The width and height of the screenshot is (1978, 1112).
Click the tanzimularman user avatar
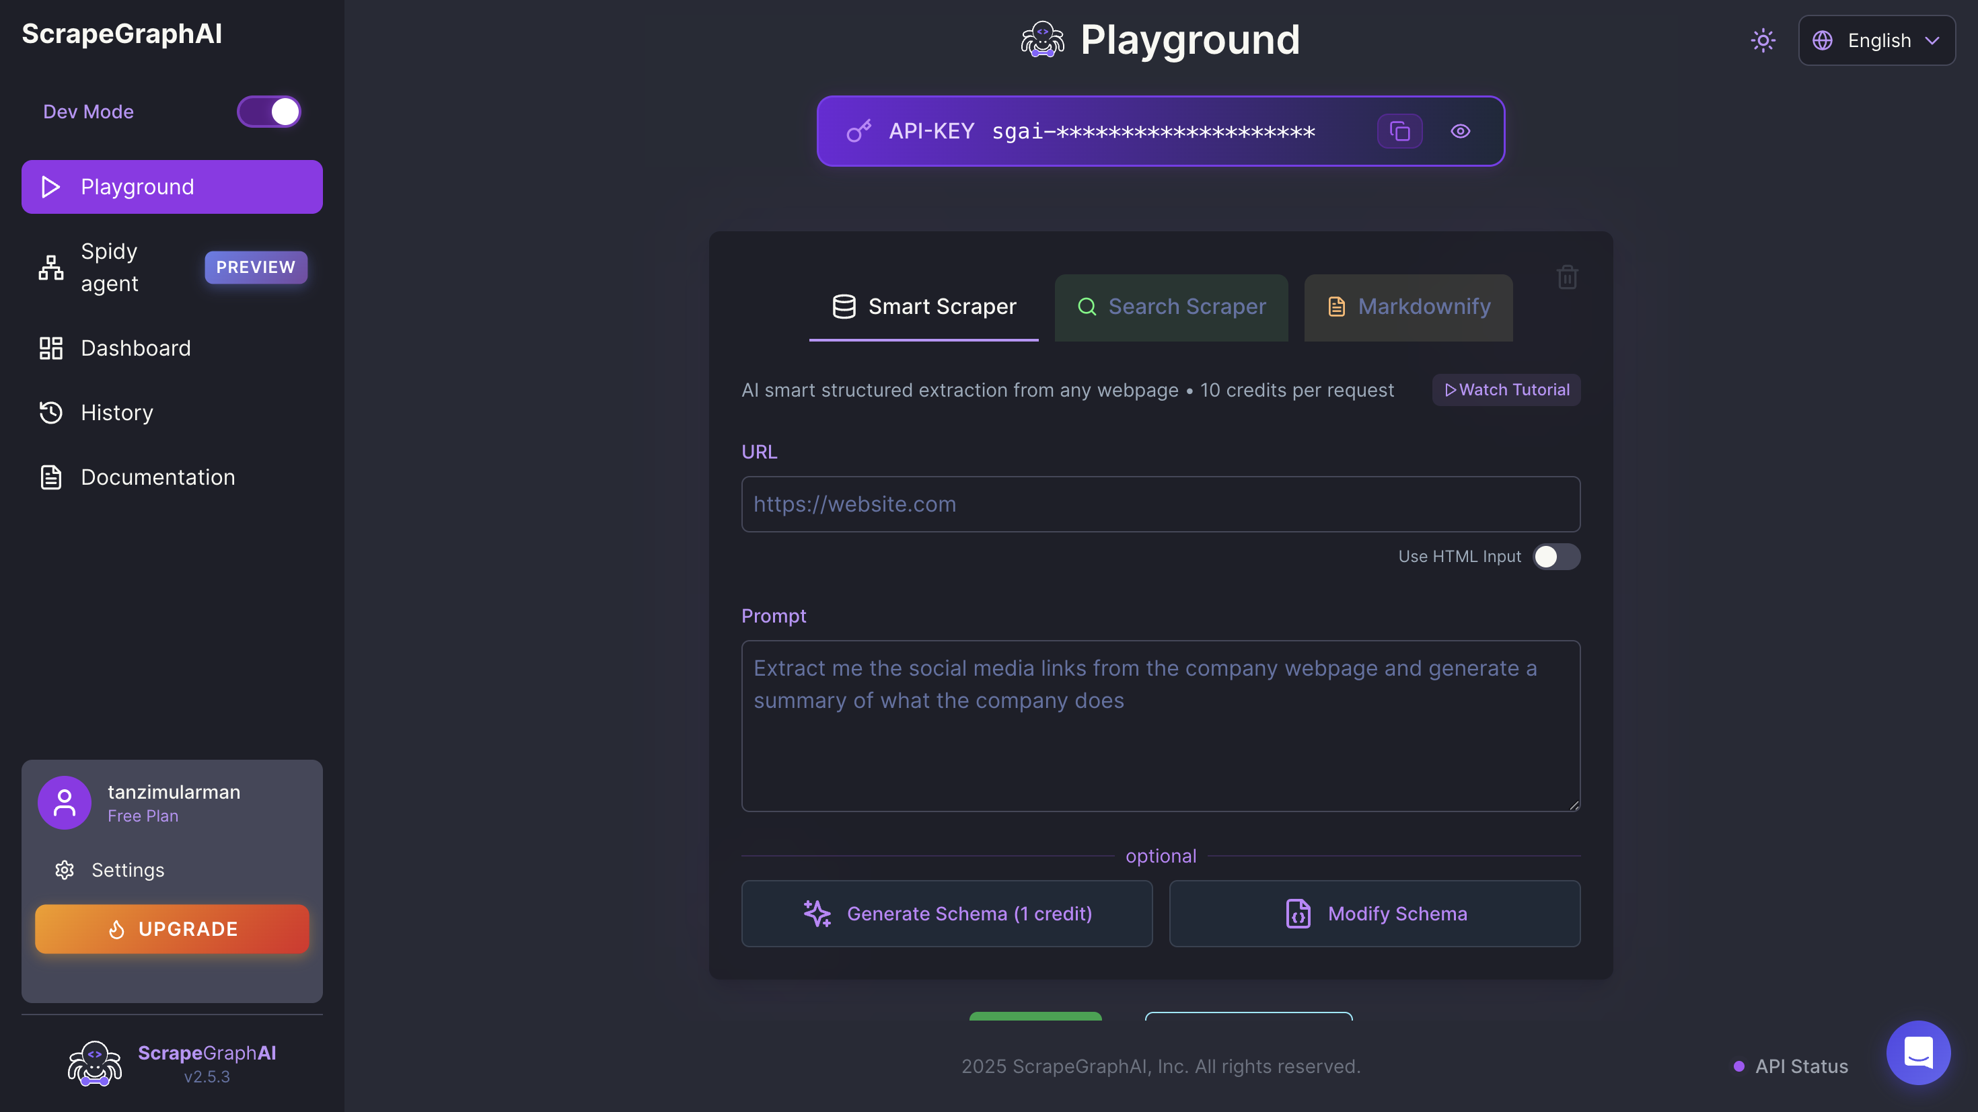pos(65,802)
